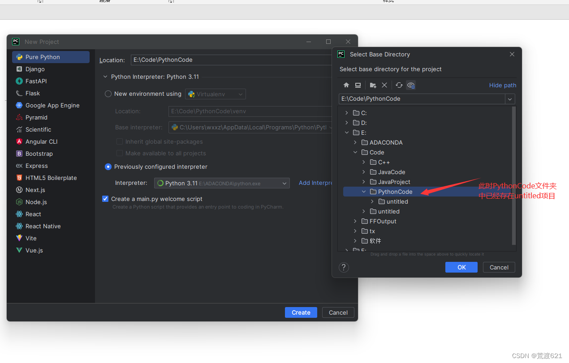Expand the ADACONDA folder node
The image size is (569, 363).
(x=355, y=142)
